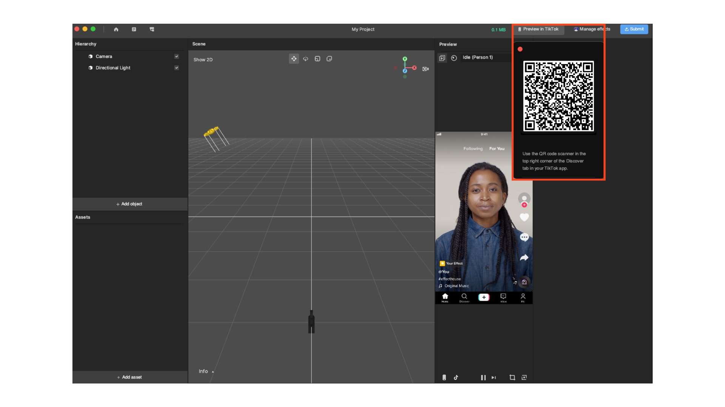Click the For You tab in phone preview
The image size is (725, 407).
point(497,149)
